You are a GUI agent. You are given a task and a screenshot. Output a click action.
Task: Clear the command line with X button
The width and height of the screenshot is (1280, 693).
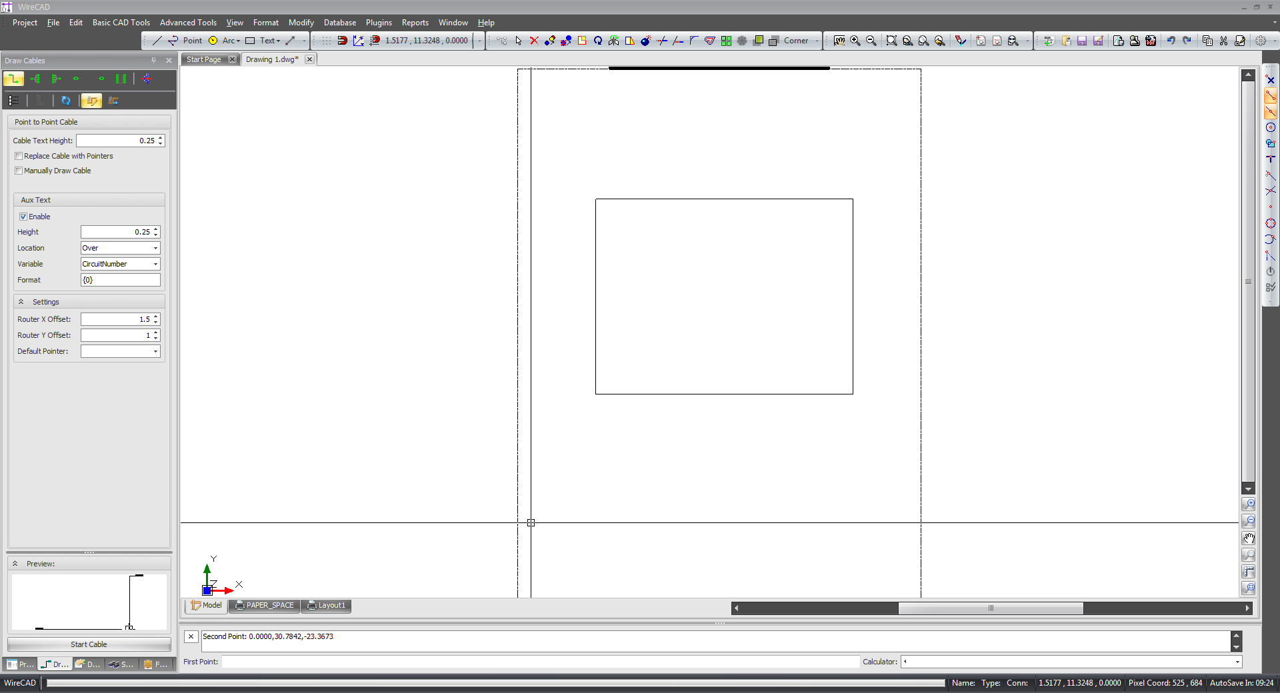click(x=191, y=636)
